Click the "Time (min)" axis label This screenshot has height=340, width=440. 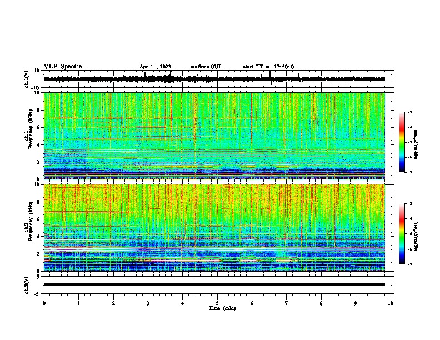tap(222, 308)
